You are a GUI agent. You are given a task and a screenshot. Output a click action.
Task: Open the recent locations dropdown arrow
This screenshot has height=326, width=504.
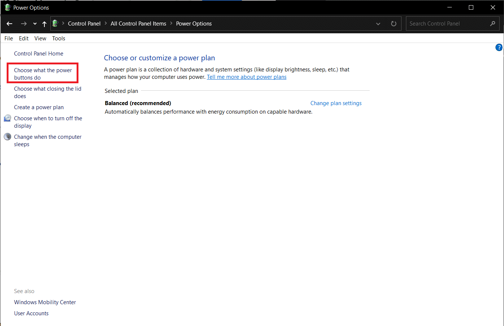(35, 24)
